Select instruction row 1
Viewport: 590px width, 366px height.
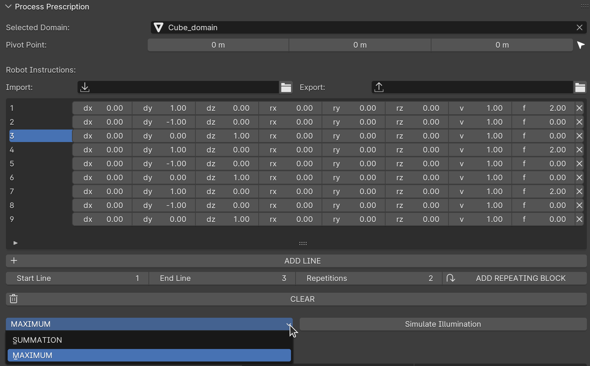40,108
